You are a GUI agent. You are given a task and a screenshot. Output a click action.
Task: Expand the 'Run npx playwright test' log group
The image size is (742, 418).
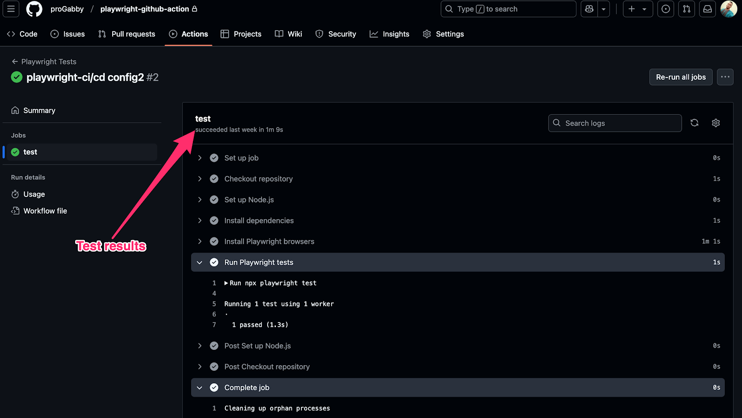point(270,283)
